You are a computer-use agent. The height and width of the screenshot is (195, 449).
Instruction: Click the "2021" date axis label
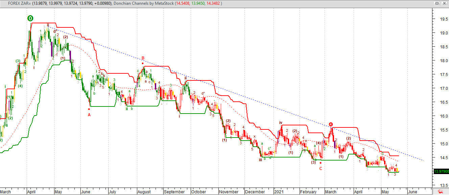coord(279,191)
